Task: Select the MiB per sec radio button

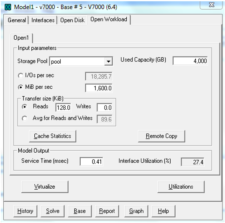Action: tap(20, 87)
